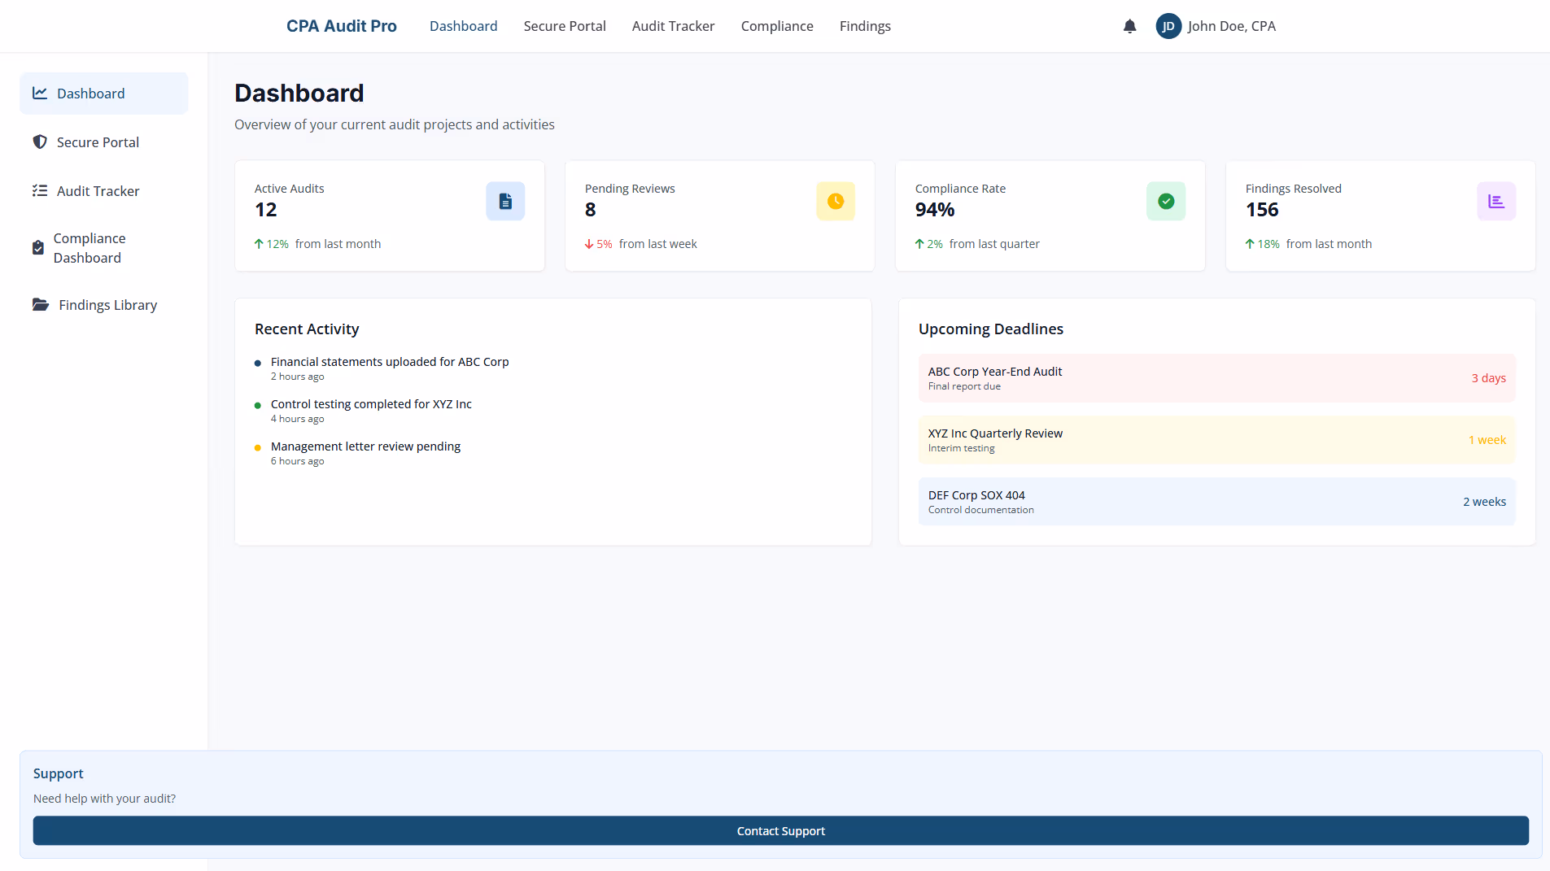Go to Audit Tracker in top navigation

tap(673, 26)
